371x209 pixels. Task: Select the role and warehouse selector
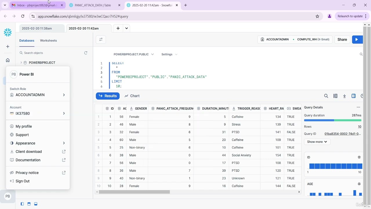[294, 39]
